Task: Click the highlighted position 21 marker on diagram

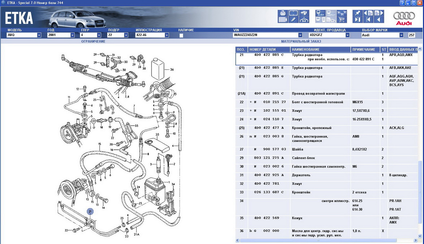Action: [x=90, y=212]
